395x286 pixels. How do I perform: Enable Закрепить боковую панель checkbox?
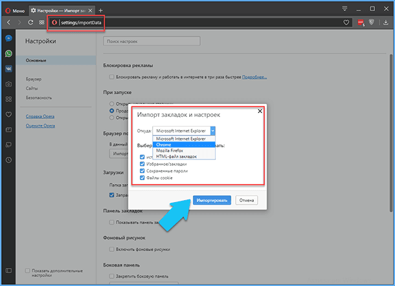click(x=111, y=276)
